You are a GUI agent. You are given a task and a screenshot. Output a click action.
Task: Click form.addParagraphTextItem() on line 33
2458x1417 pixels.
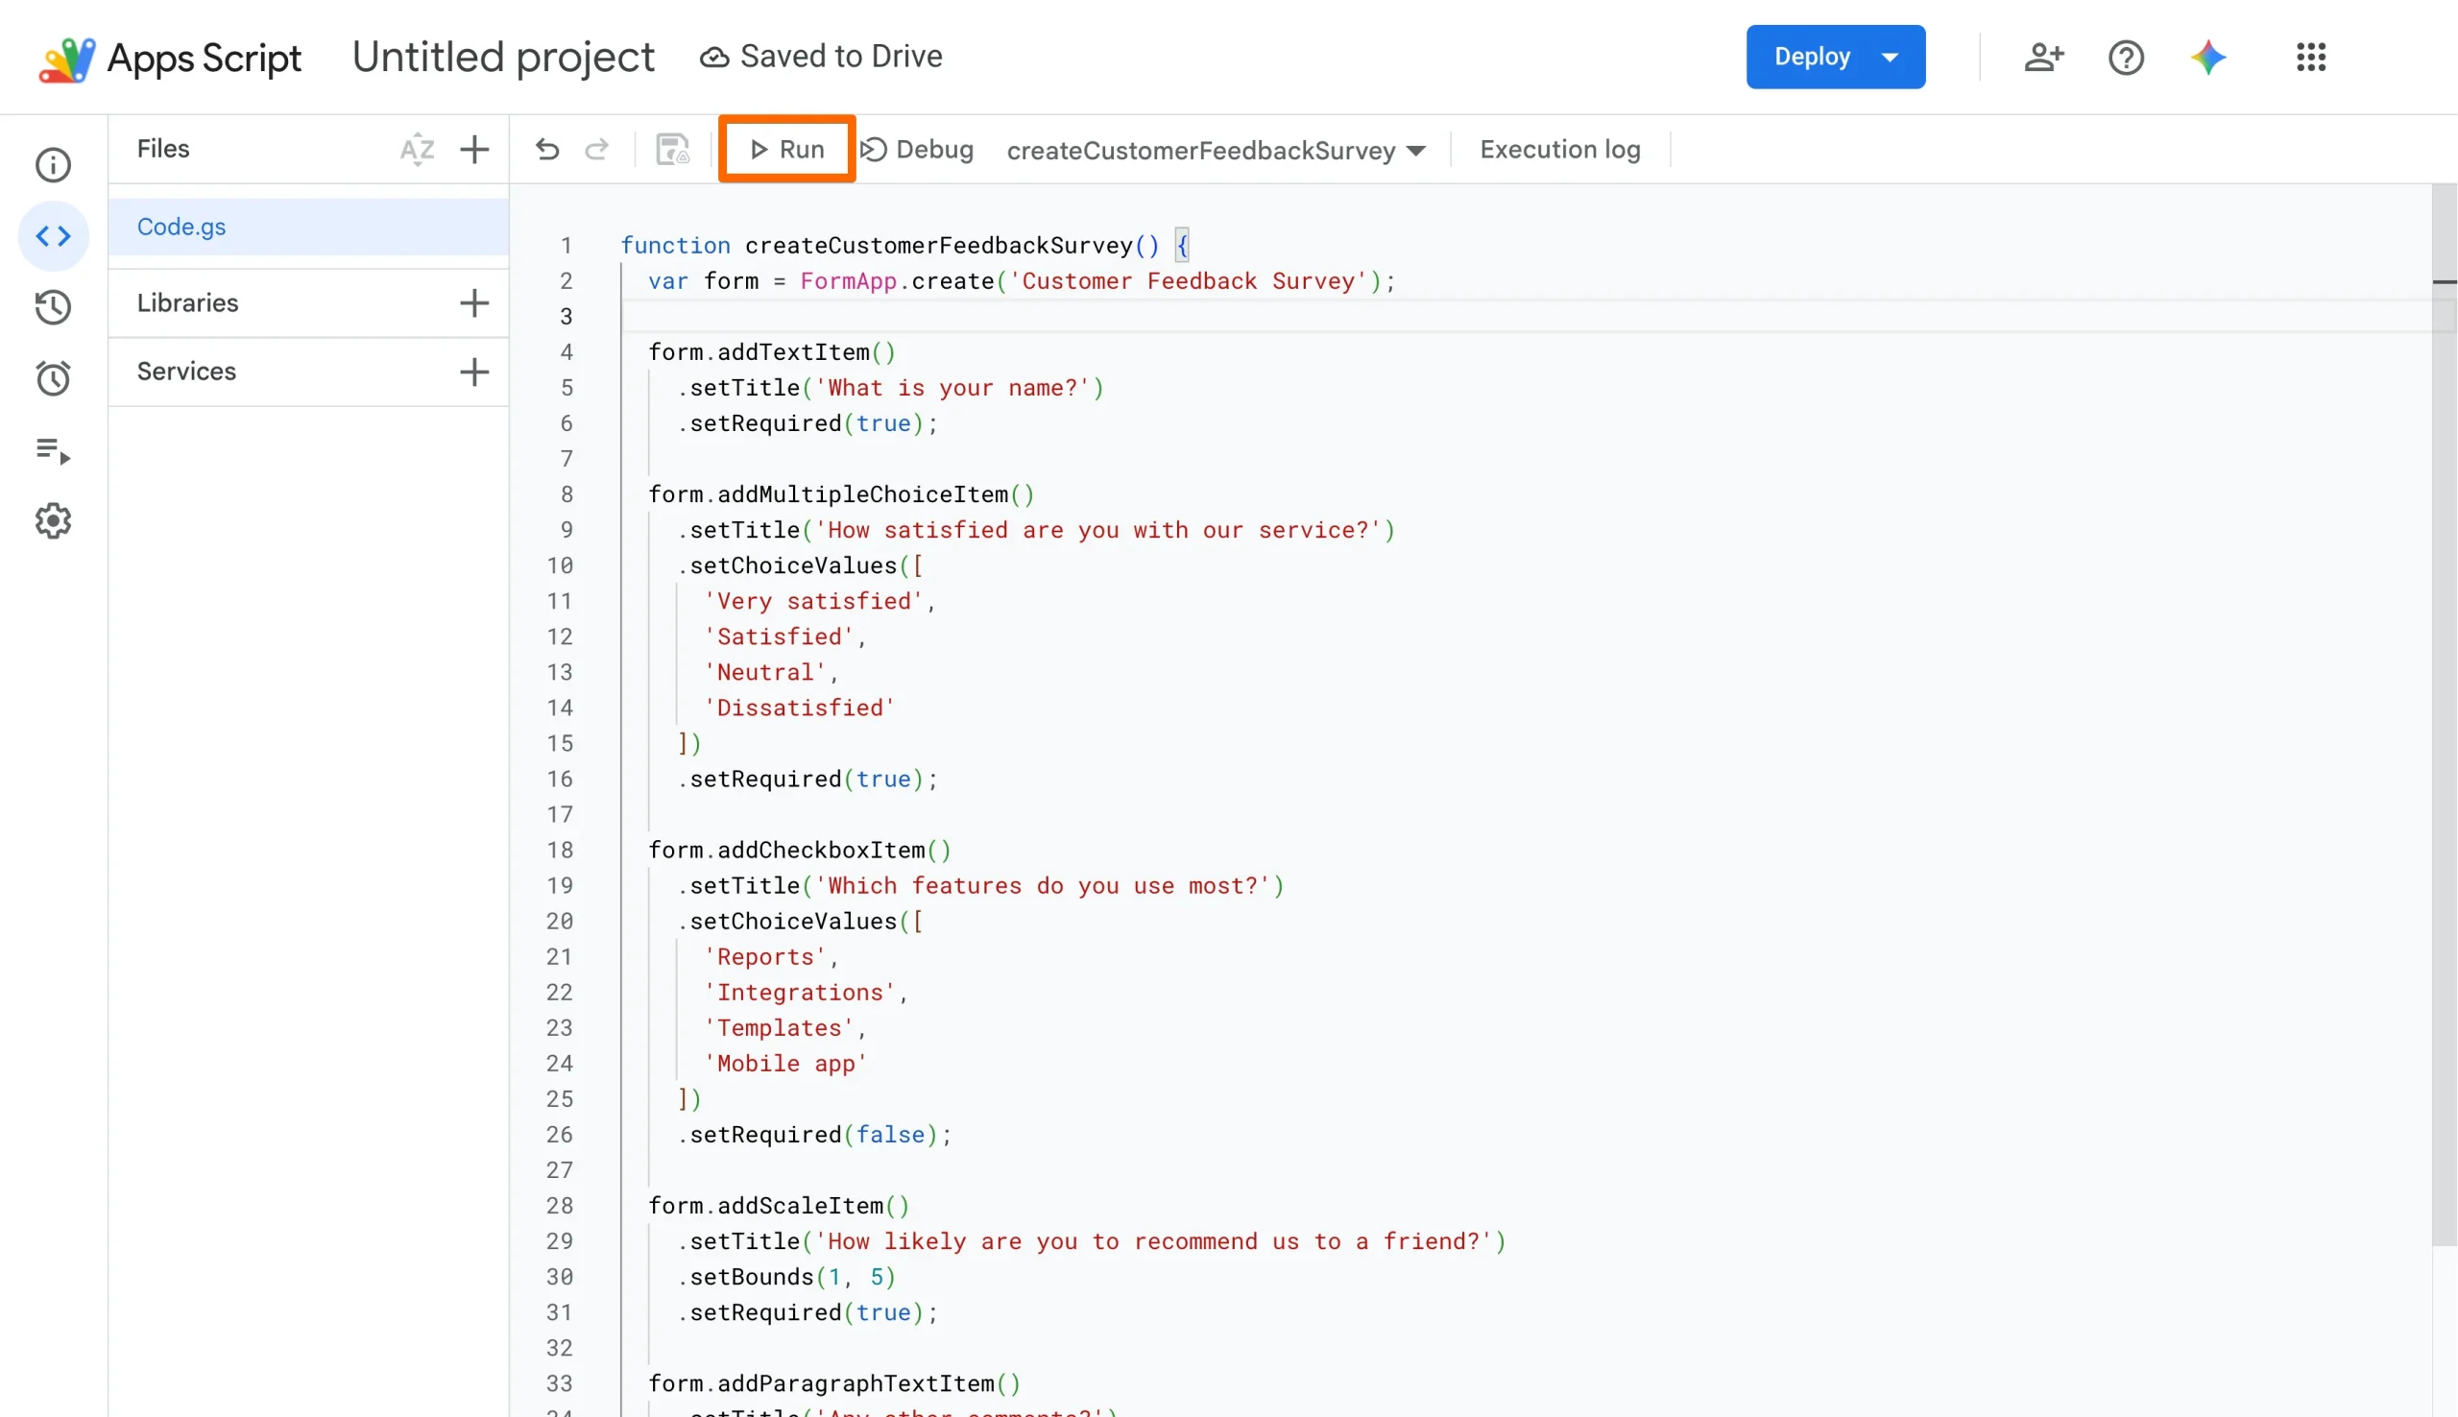click(x=834, y=1383)
